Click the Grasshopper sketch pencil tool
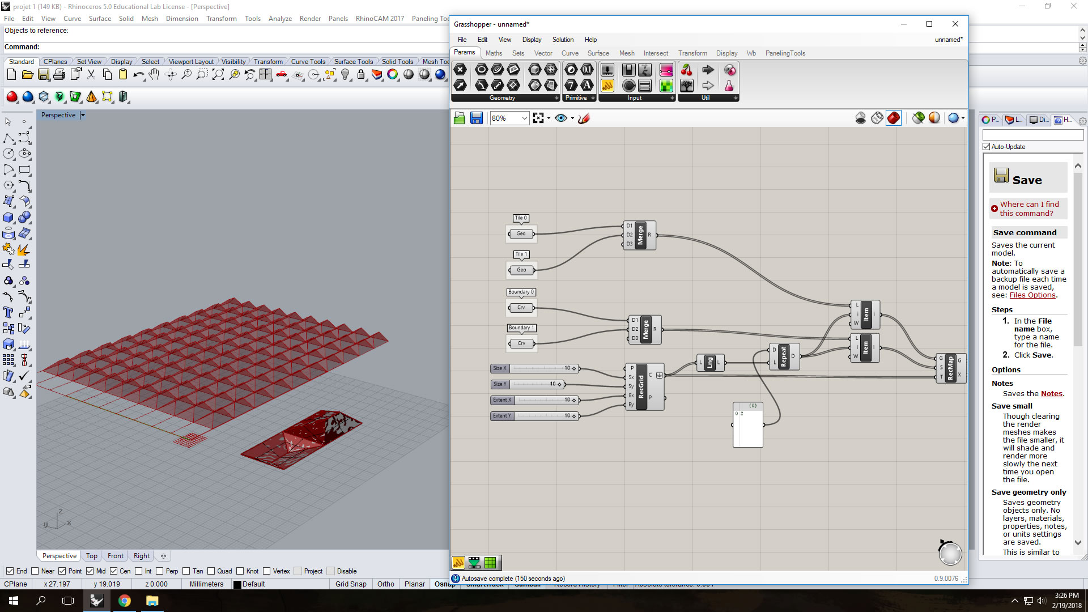This screenshot has height=612, width=1088. [584, 118]
